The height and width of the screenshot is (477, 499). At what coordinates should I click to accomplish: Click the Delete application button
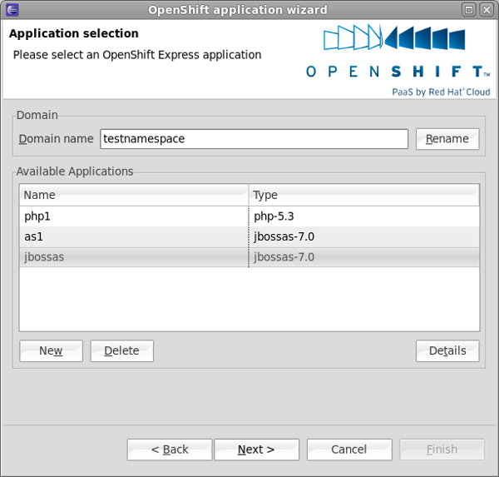(x=122, y=350)
